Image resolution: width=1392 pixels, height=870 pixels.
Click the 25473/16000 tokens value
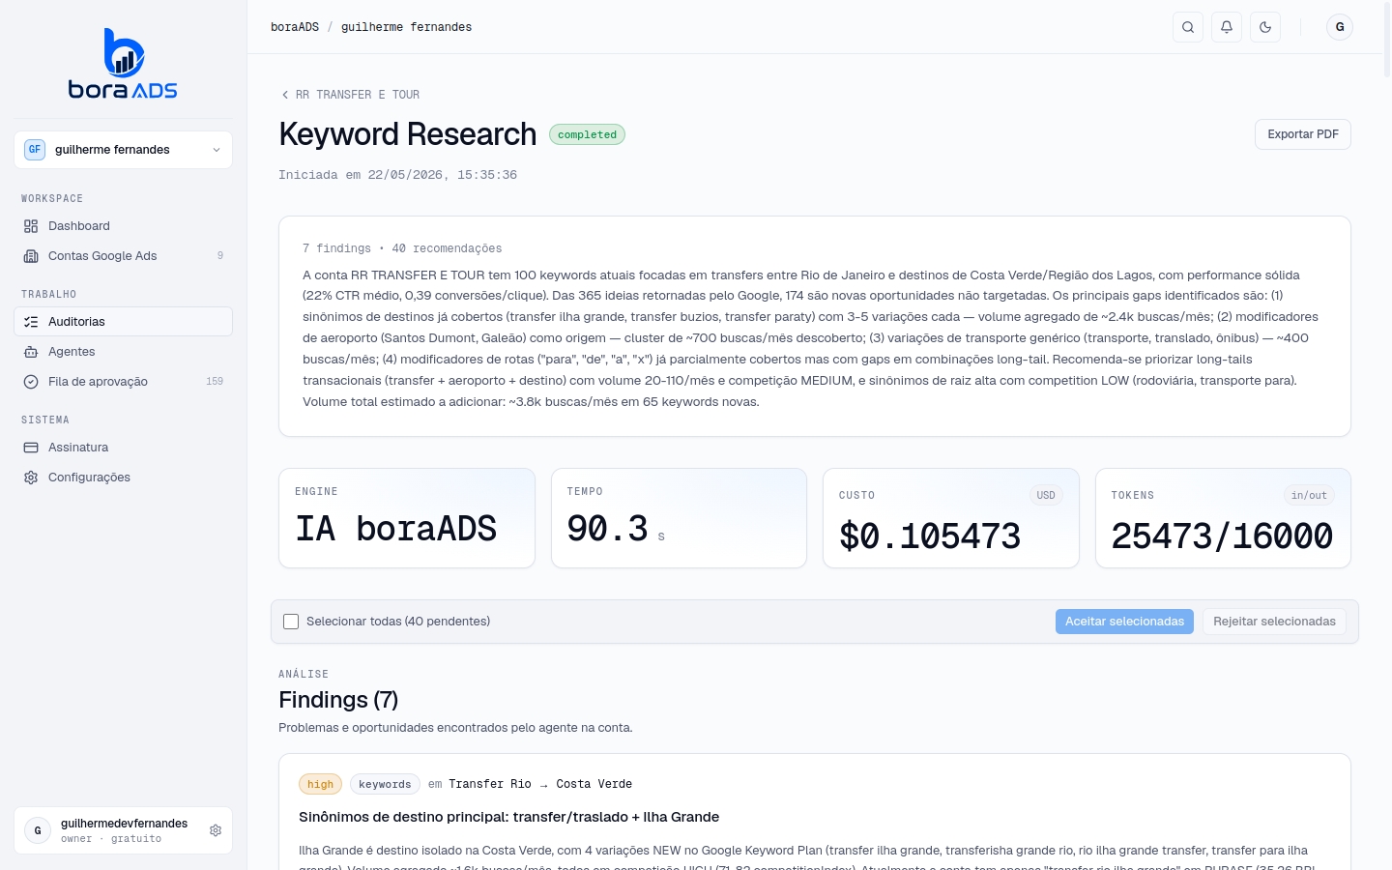[x=1222, y=536]
